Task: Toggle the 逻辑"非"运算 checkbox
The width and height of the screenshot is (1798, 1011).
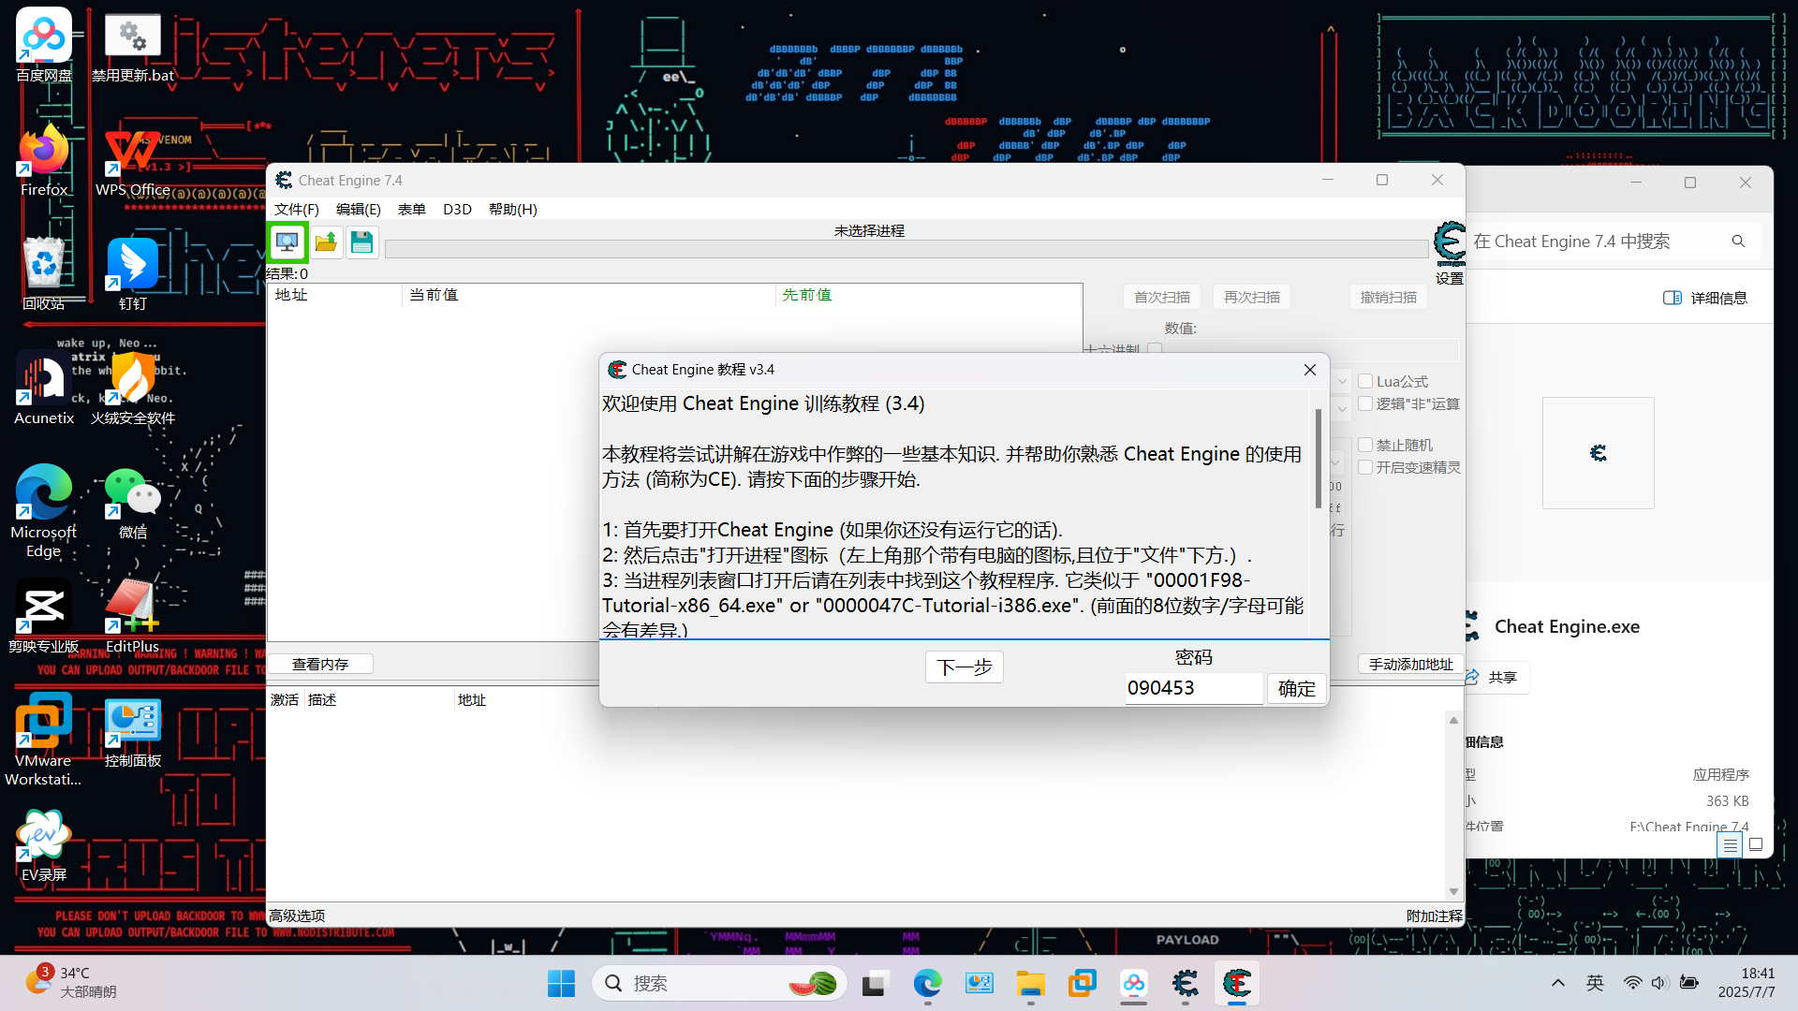Action: (1365, 403)
